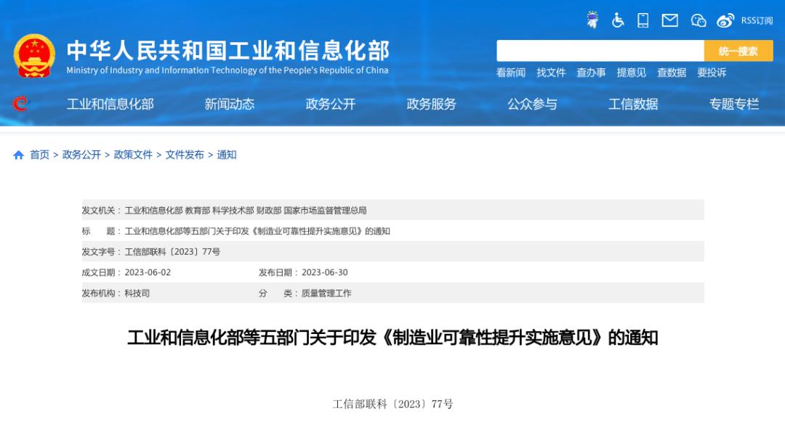Click the red emblem icon left of nav bar
The image size is (785, 432).
pyautogui.click(x=20, y=104)
